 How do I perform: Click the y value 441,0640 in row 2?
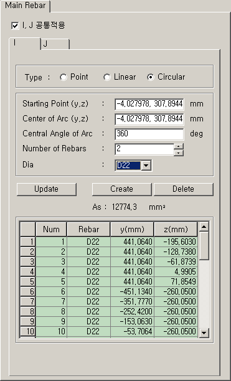pyautogui.click(x=133, y=252)
